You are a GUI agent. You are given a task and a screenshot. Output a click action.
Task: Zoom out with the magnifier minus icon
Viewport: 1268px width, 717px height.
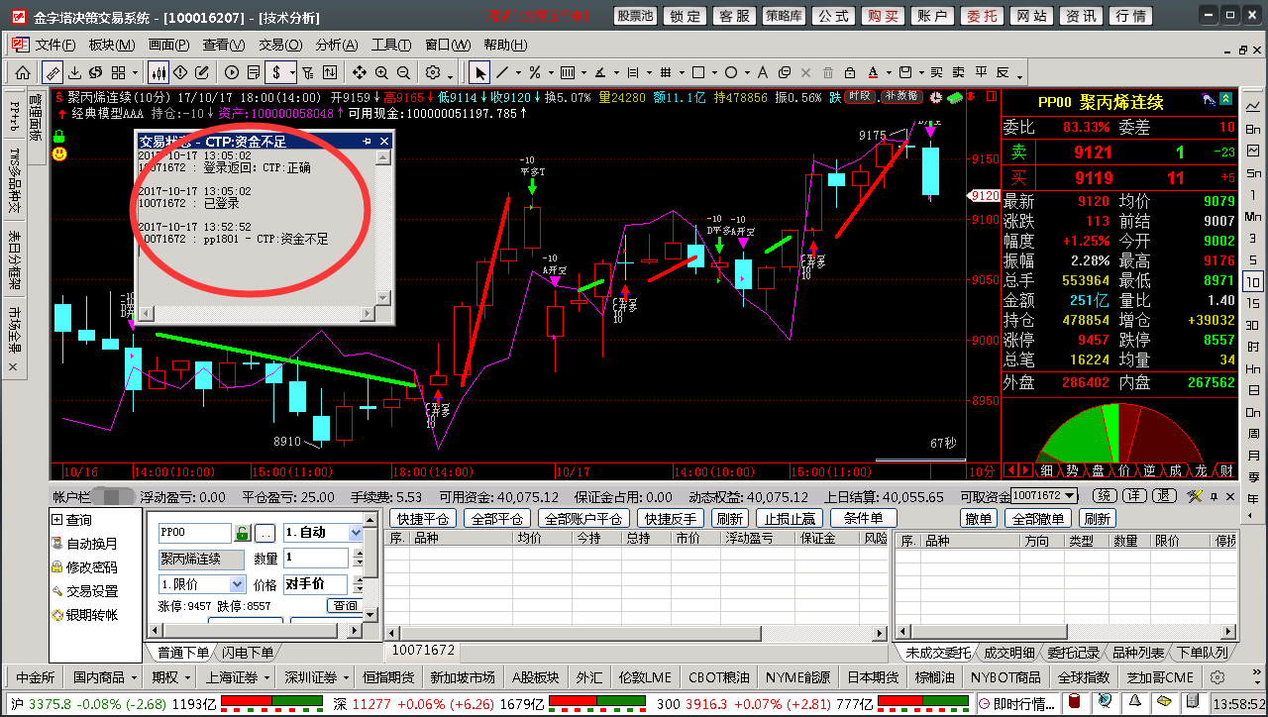tap(403, 72)
